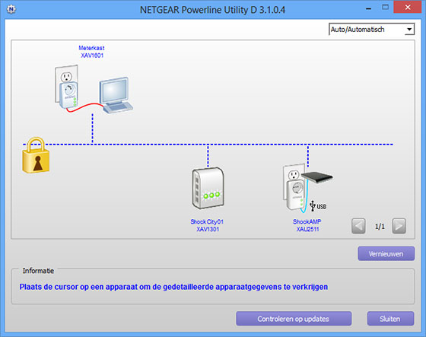
Task: Open the Auto/Automatisch language dropdown
Action: point(371,30)
